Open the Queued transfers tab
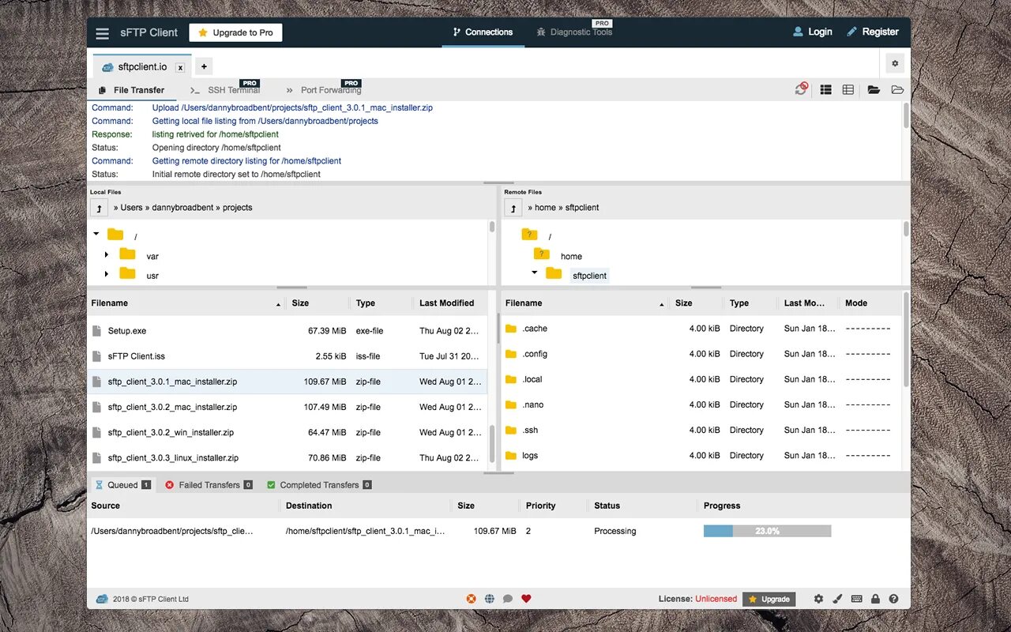 pos(122,485)
